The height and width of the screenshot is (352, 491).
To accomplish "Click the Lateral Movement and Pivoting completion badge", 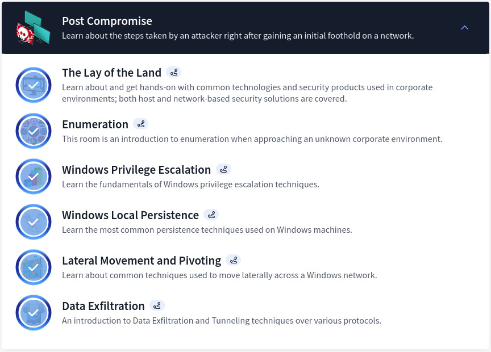I will (33, 267).
